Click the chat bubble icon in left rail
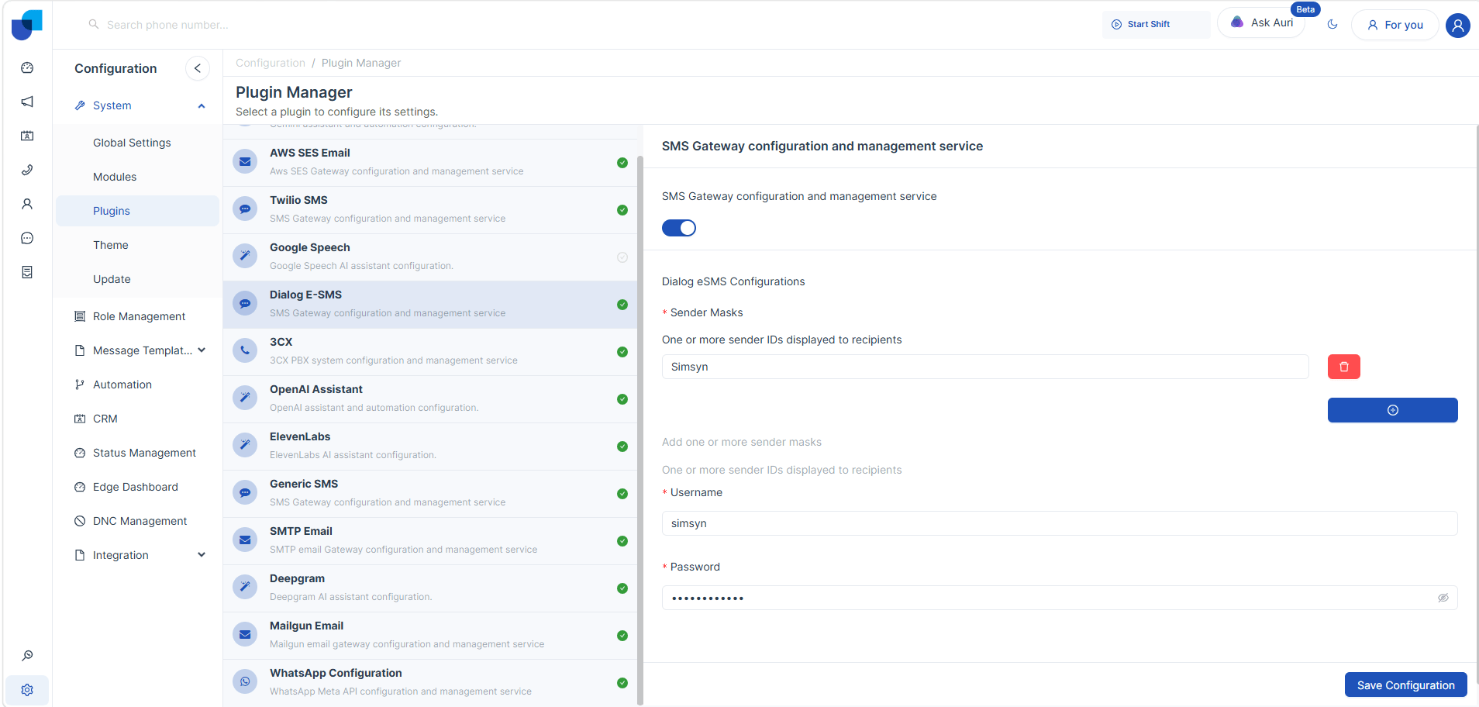1479x707 pixels. 27,238
